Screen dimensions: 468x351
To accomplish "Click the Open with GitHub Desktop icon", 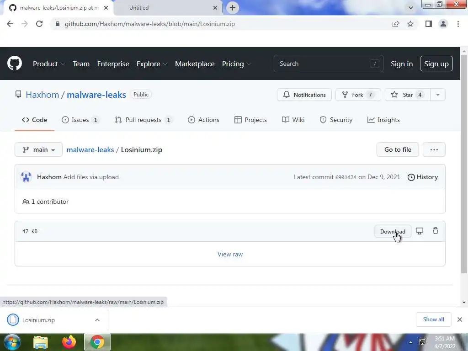I will (x=420, y=231).
